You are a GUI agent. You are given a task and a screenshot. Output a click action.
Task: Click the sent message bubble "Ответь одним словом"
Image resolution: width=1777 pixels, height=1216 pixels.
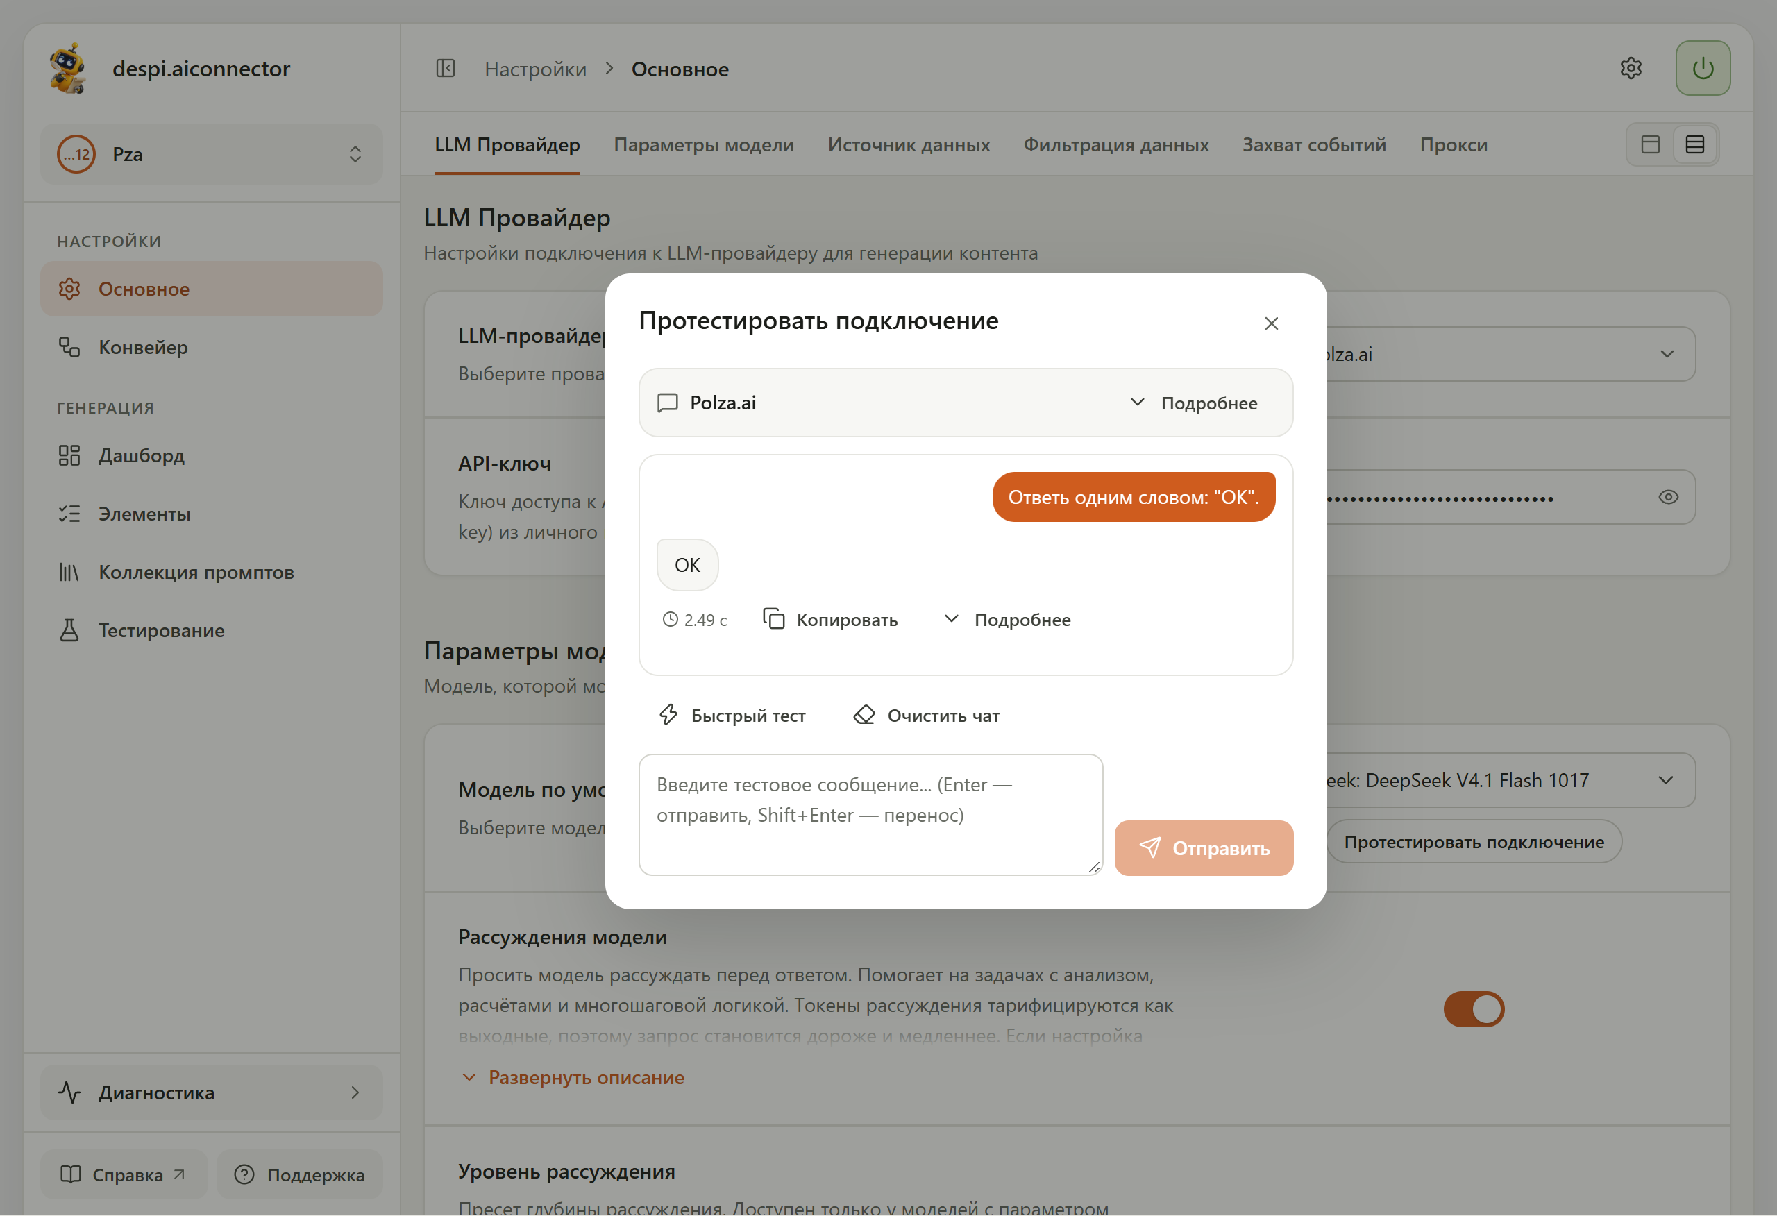(x=1133, y=497)
